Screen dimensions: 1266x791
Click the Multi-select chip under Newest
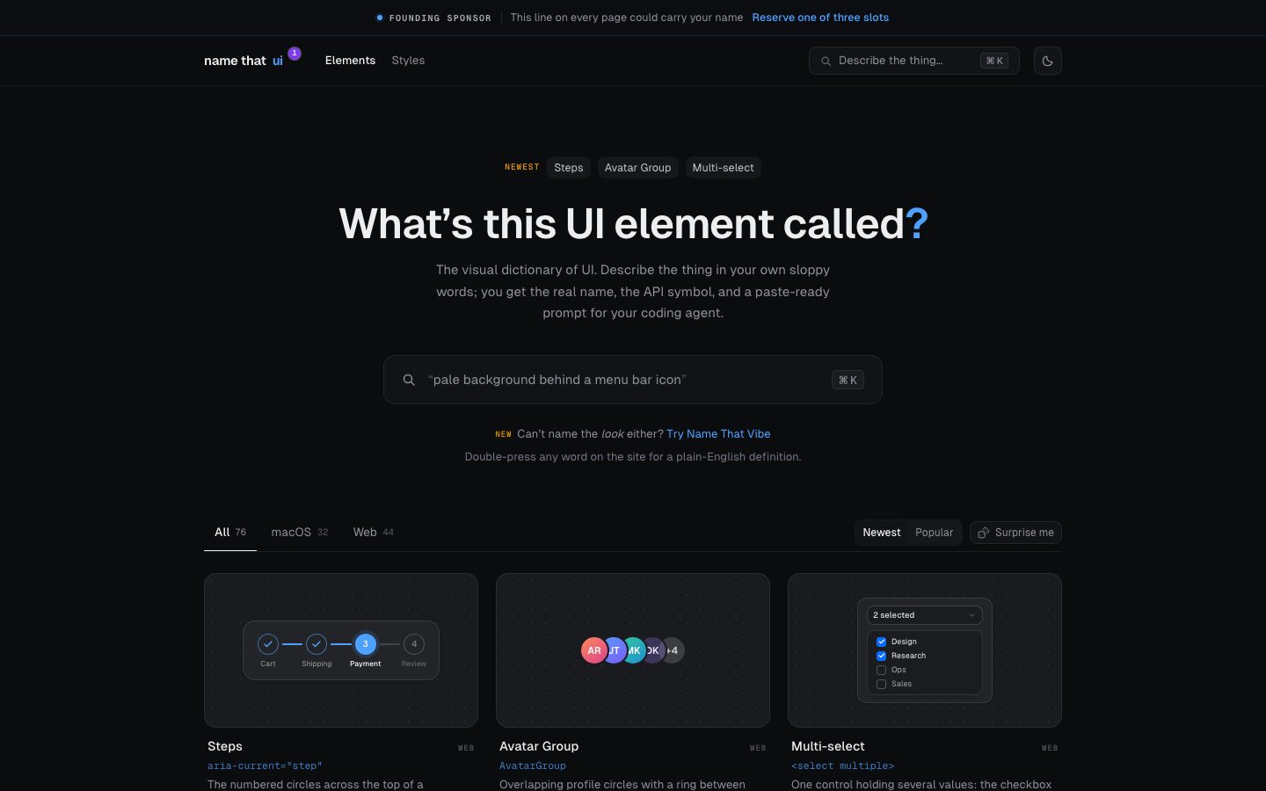coord(723,168)
